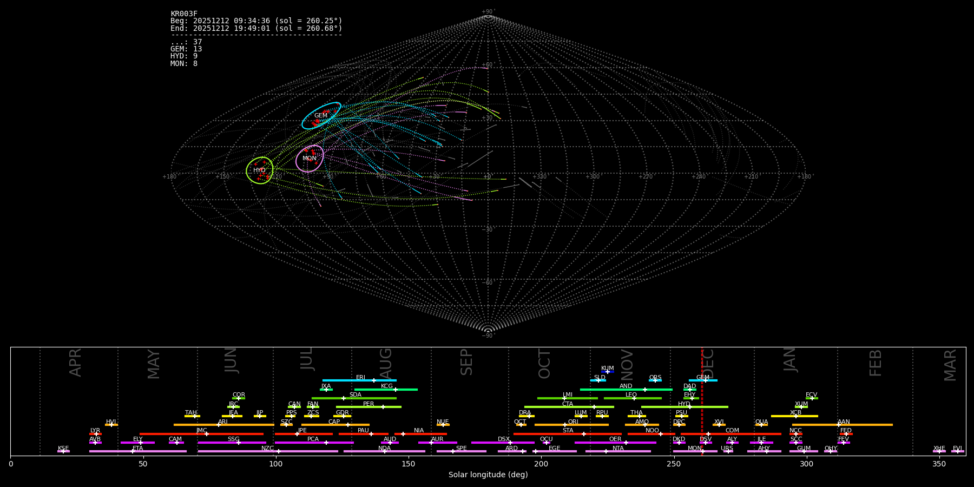The width and height of the screenshot is (974, 487).
Task: Click the MAR month label in the timeline
Action: point(950,365)
